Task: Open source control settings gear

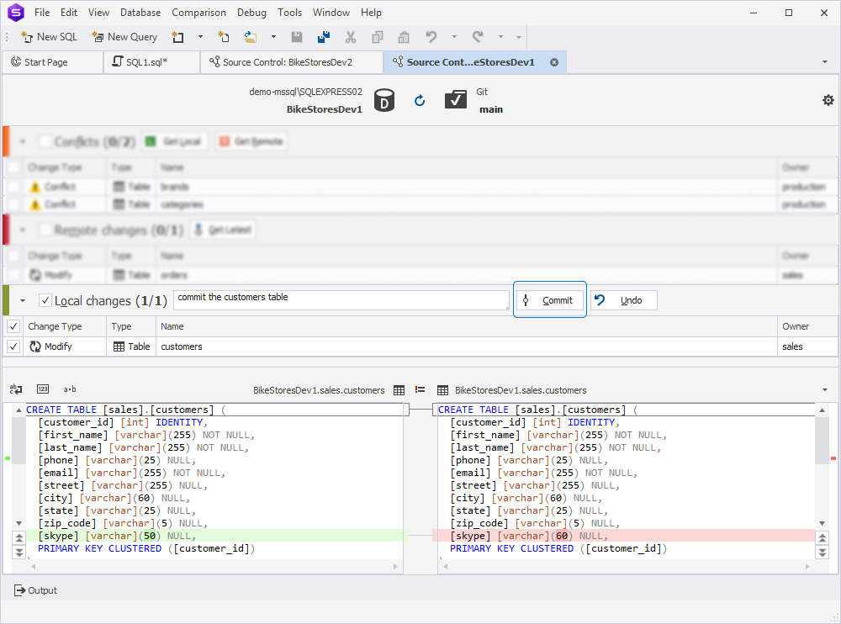Action: 828,100
